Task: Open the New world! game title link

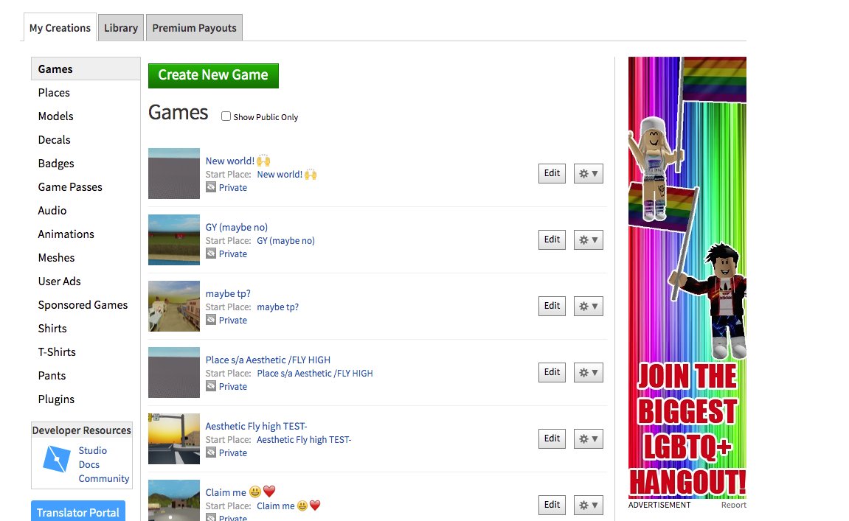Action: pos(238,161)
